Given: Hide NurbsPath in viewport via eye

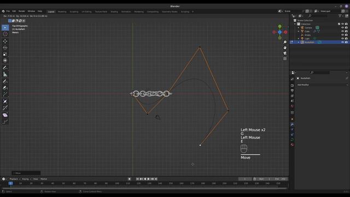Looking at the screenshot, I should point(343,42).
